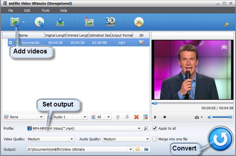Click the Clear list icon
Image resolution: width=236 pixels, height=156 pixels.
[146, 117]
